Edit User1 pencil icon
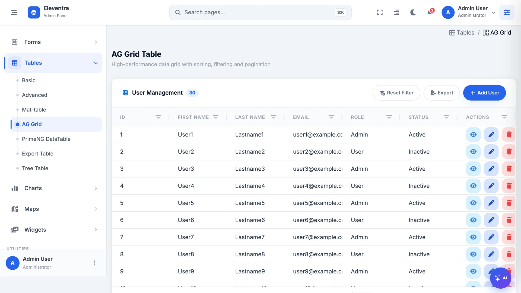Viewport: 521px width, 293px height. click(x=491, y=135)
